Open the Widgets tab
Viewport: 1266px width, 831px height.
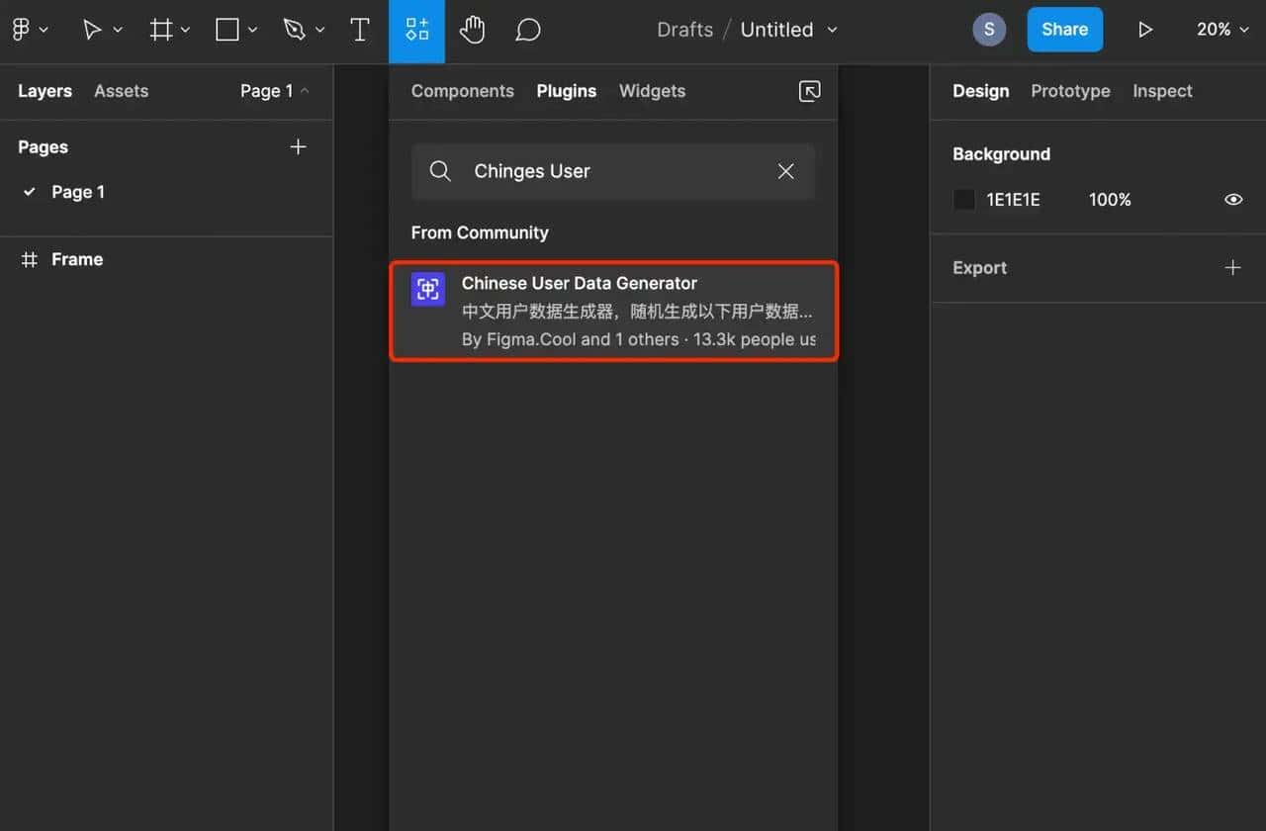pyautogui.click(x=652, y=91)
